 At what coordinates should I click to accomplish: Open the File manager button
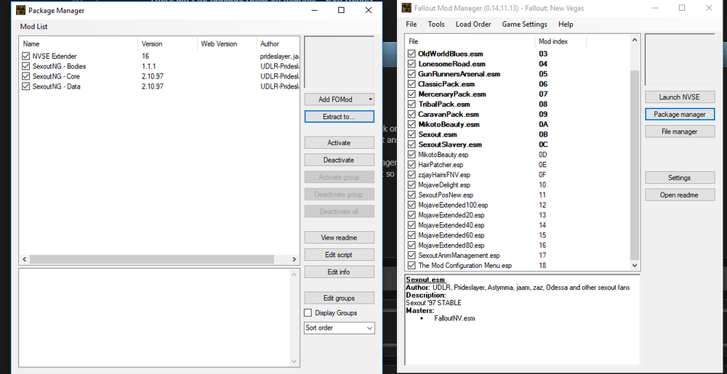(679, 131)
